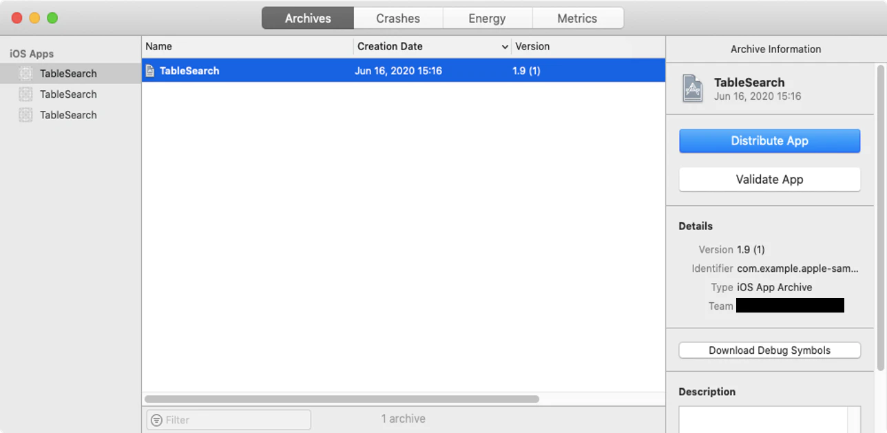
Task: Click the Distribute App button
Action: click(x=769, y=140)
